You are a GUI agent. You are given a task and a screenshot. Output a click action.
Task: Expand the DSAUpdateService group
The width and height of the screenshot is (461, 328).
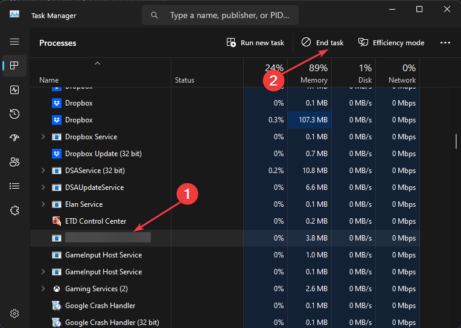point(43,188)
